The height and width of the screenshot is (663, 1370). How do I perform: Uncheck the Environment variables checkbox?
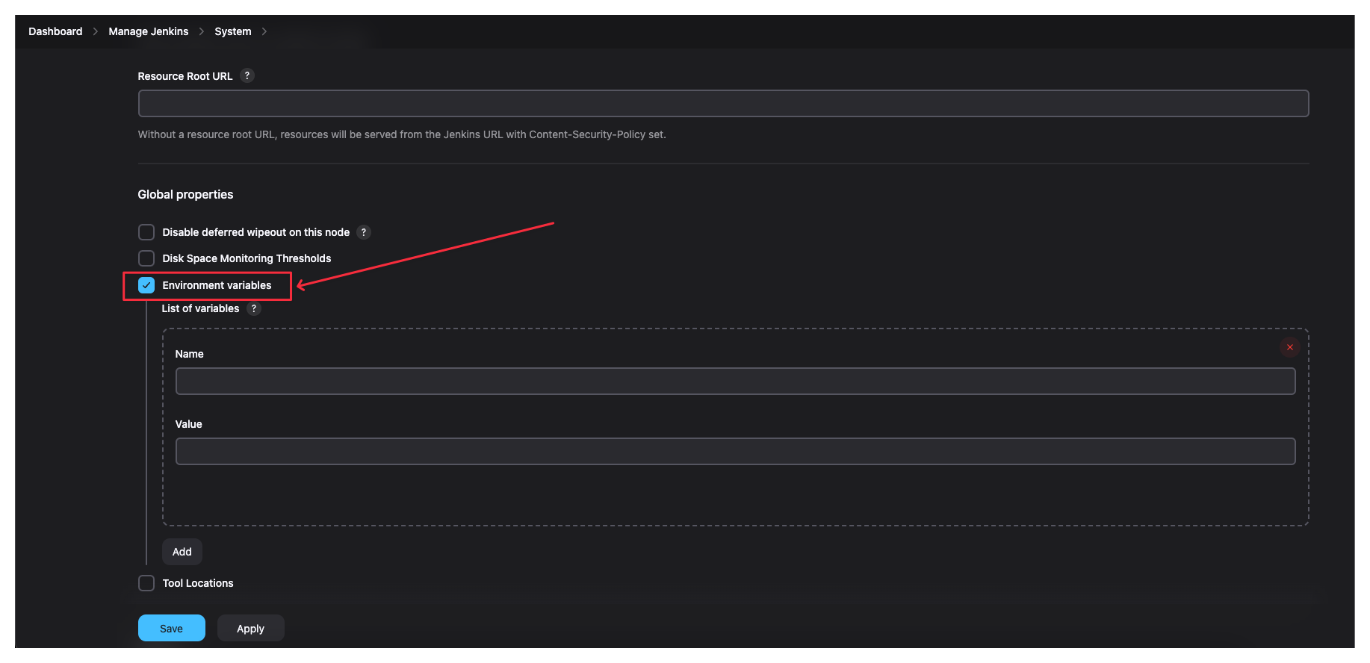146,285
